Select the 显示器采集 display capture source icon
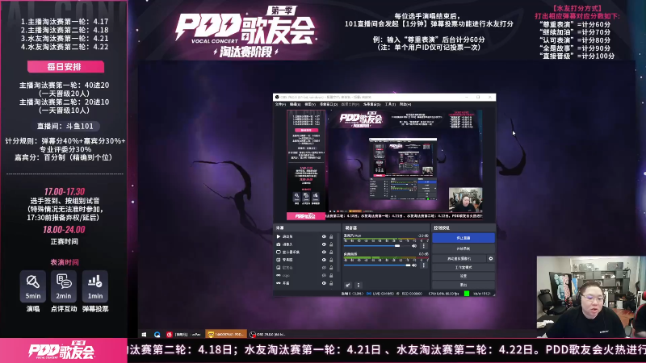This screenshot has width=646, height=363. [279, 252]
